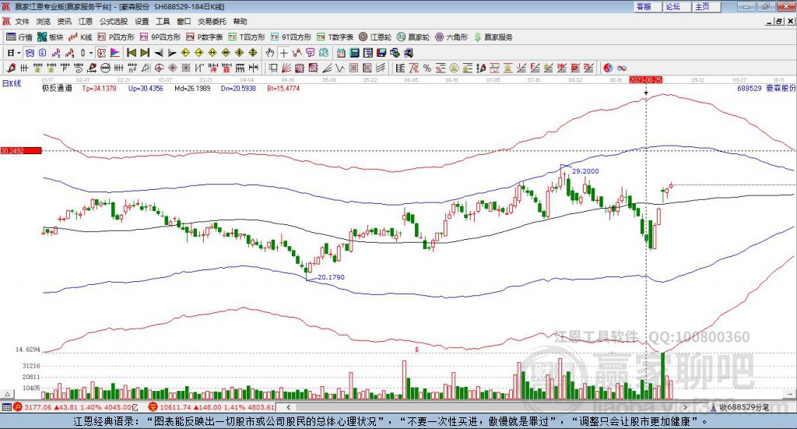Click the blue infinity symbol icon
Screen dimensions: 797x429
[622, 68]
